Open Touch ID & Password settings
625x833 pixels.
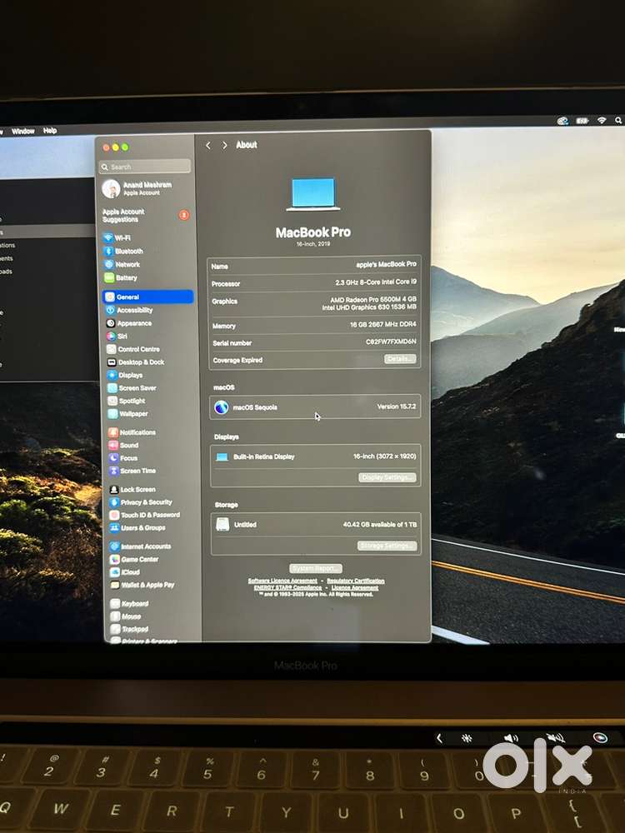[x=149, y=515]
